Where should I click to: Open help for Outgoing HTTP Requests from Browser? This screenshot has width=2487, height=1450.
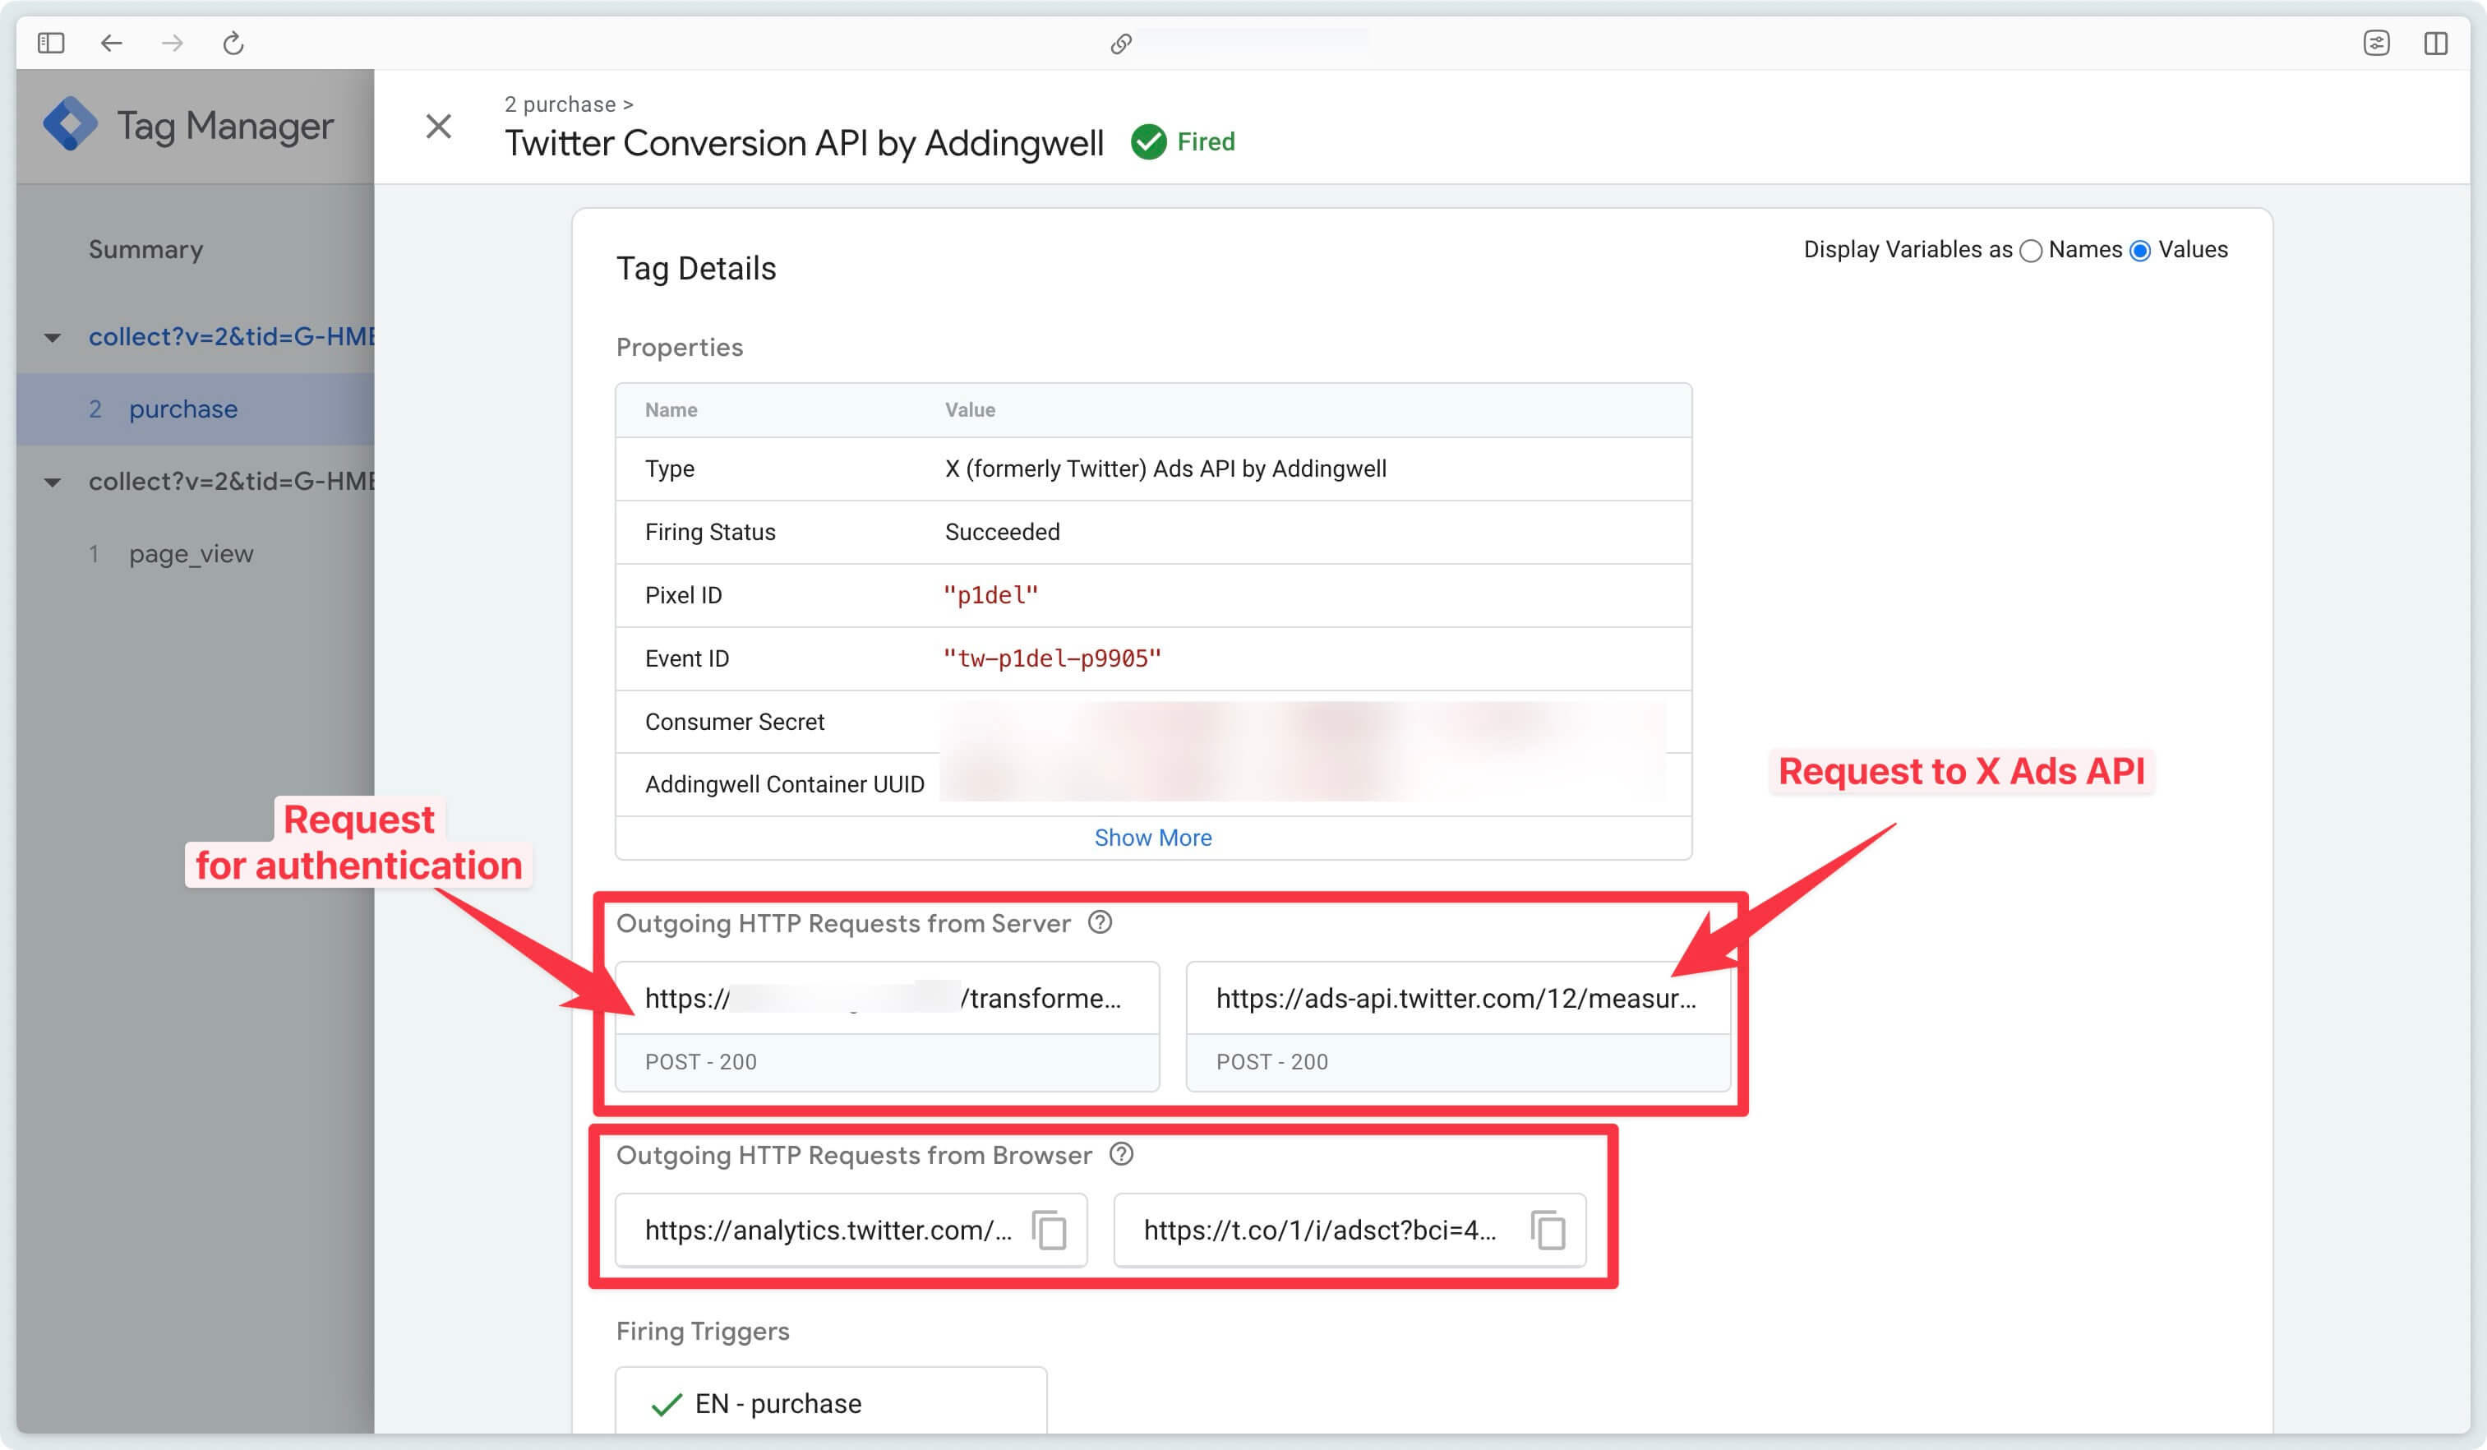pyautogui.click(x=1121, y=1154)
